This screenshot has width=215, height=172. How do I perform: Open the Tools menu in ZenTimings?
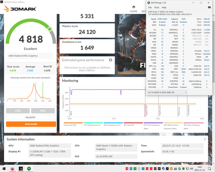[157, 8]
